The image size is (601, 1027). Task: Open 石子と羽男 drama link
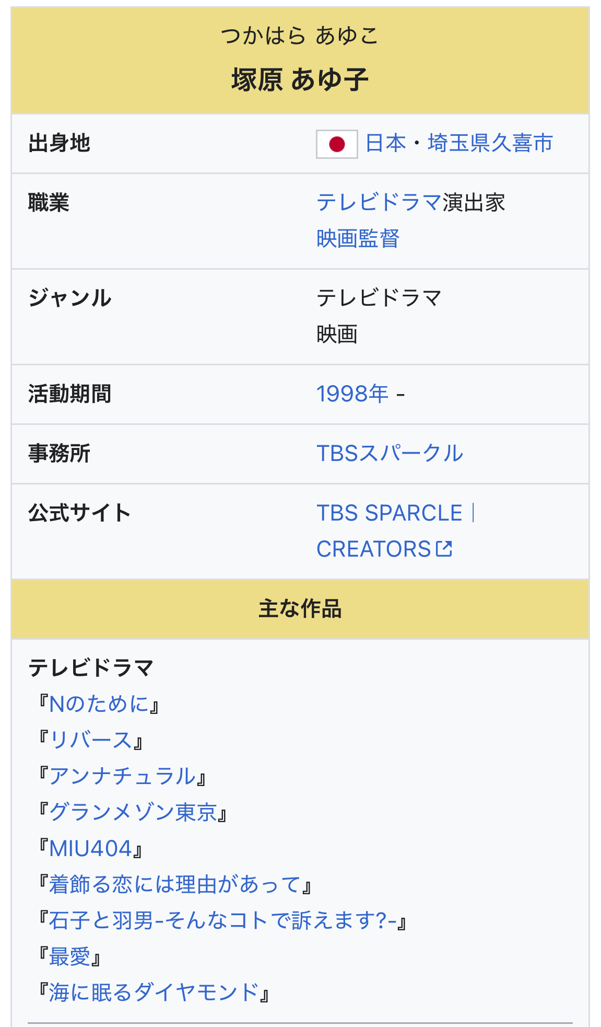(222, 920)
